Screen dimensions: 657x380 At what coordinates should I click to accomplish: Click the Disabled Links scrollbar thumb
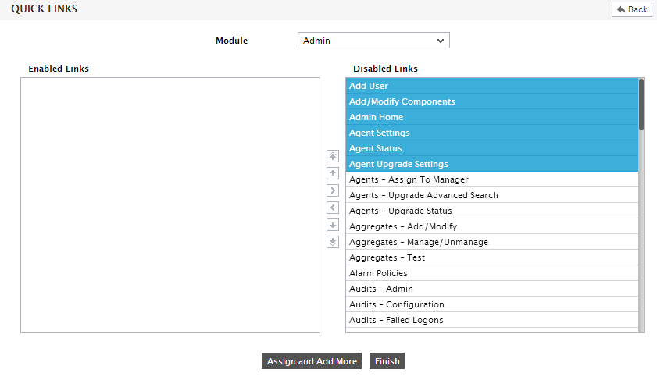click(641, 105)
